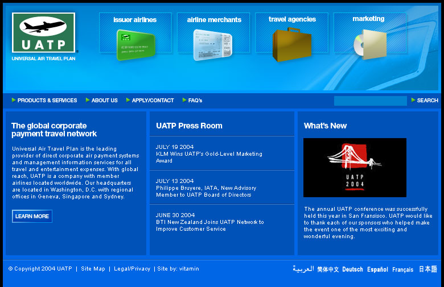This screenshot has width=444, height=287.
Task: Click inside the search text field
Action: click(x=370, y=101)
